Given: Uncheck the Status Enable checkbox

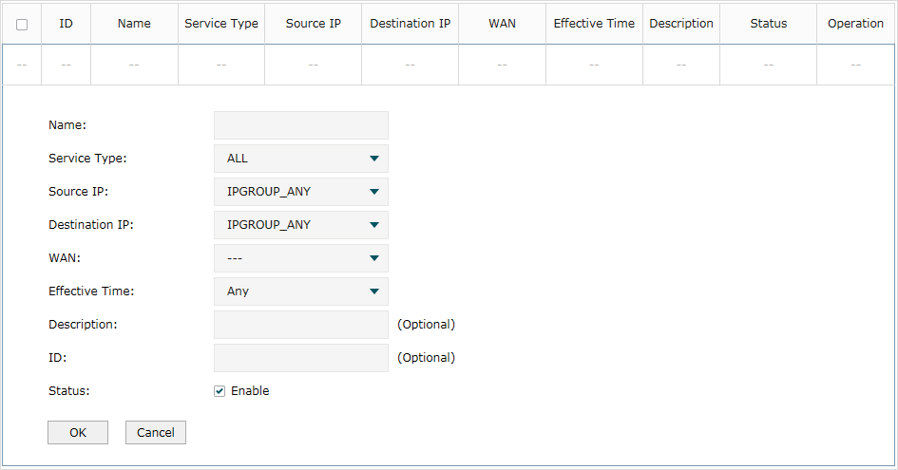Looking at the screenshot, I should [220, 391].
